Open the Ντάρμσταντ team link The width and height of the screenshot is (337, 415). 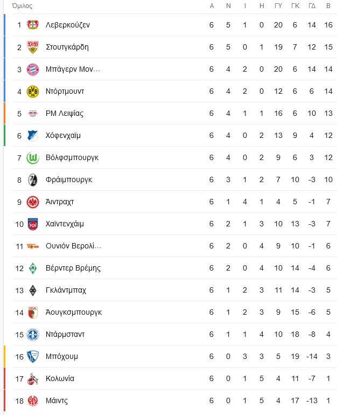(x=65, y=334)
